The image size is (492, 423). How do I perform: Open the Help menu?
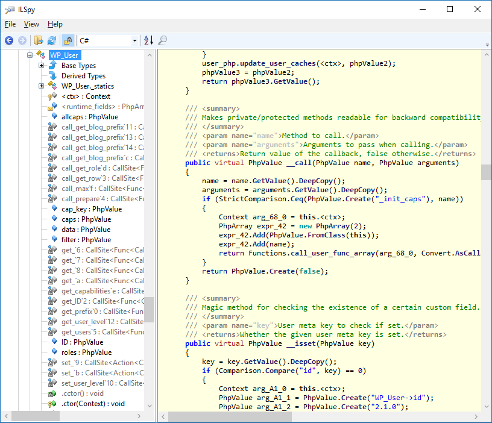tap(55, 24)
